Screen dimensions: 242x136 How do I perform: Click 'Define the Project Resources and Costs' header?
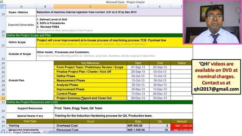pyautogui.click(x=99, y=102)
